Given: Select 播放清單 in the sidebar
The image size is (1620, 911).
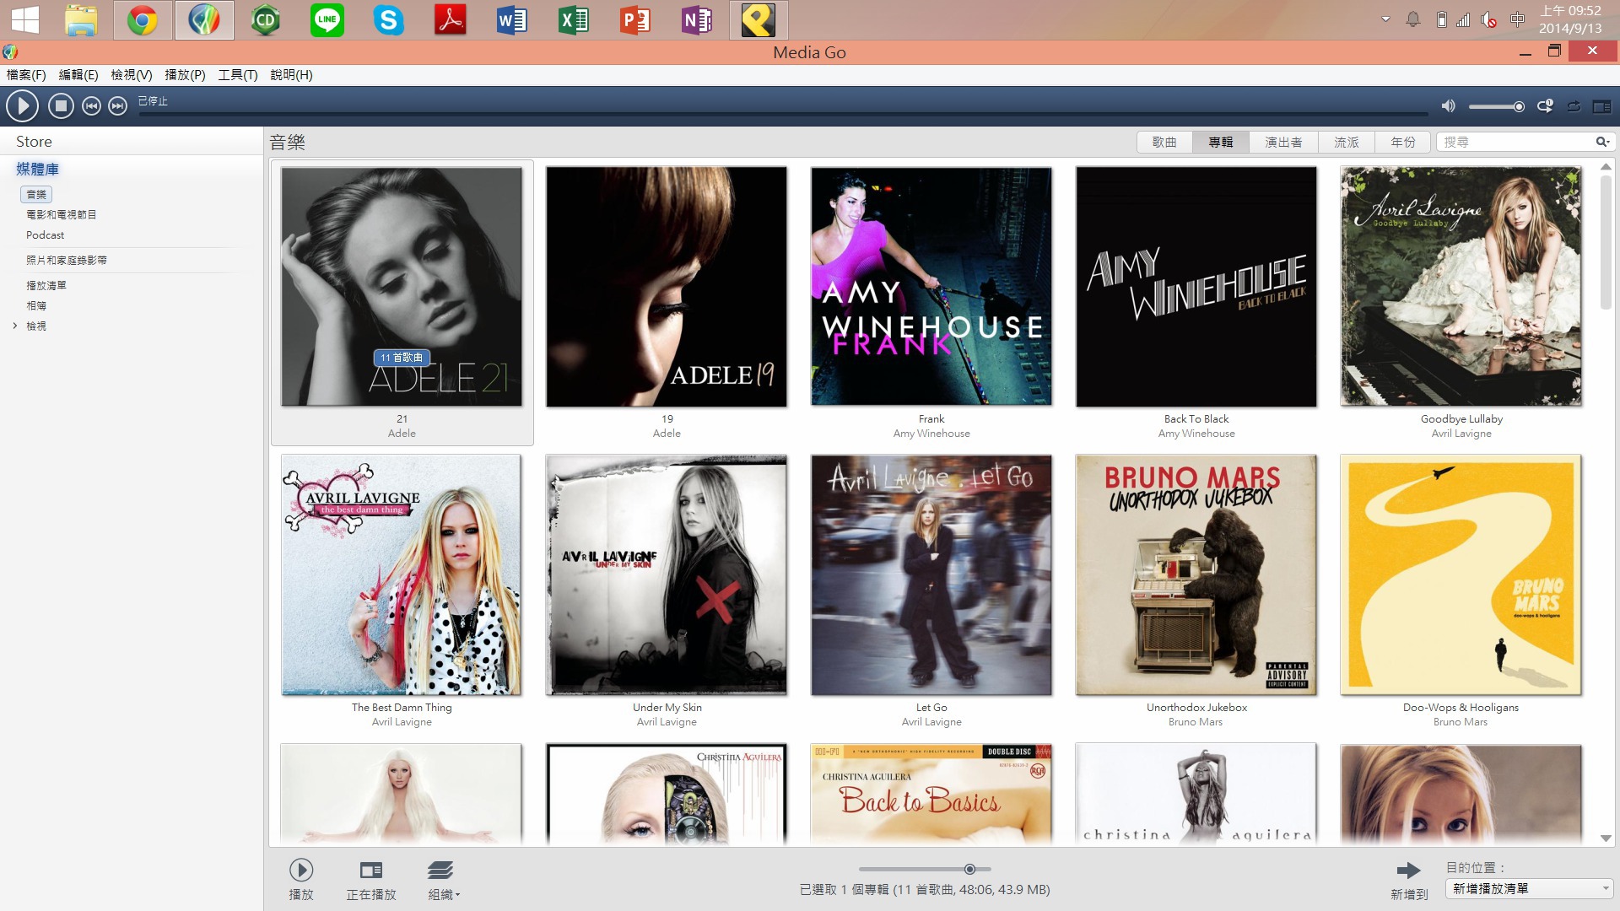Looking at the screenshot, I should 46,286.
